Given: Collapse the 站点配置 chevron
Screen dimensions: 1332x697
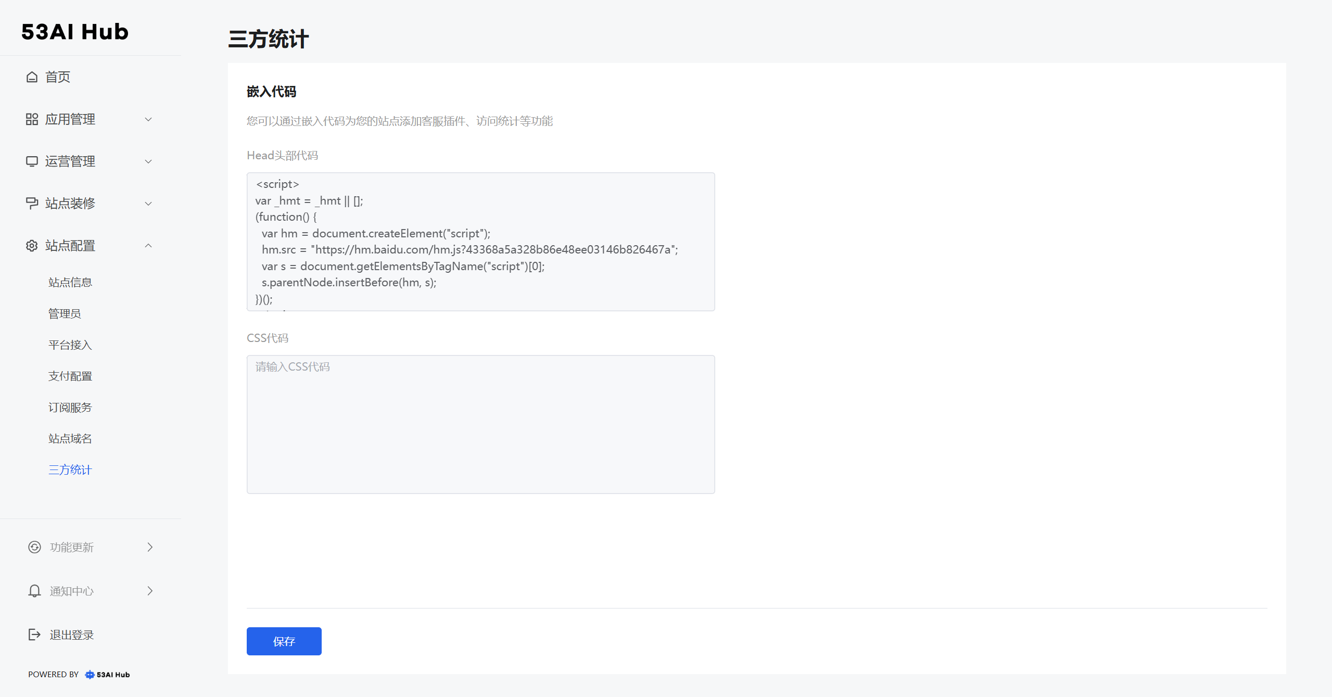Looking at the screenshot, I should point(148,246).
